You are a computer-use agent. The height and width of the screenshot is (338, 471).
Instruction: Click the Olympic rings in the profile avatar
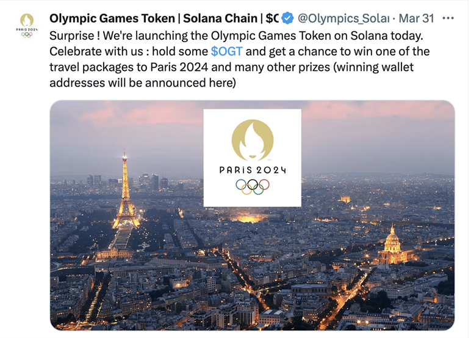(27, 34)
